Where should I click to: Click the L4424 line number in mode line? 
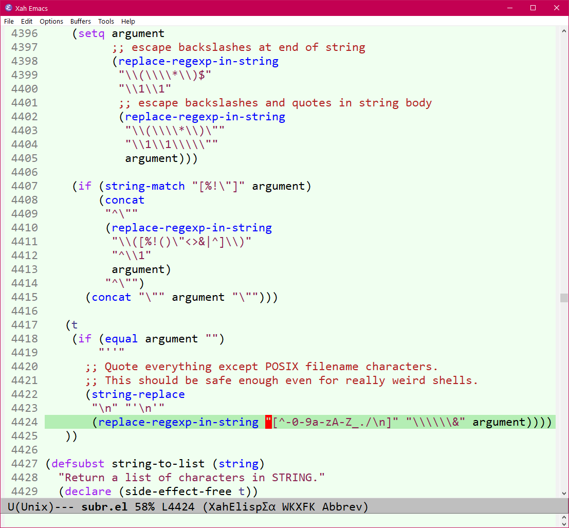tap(178, 507)
